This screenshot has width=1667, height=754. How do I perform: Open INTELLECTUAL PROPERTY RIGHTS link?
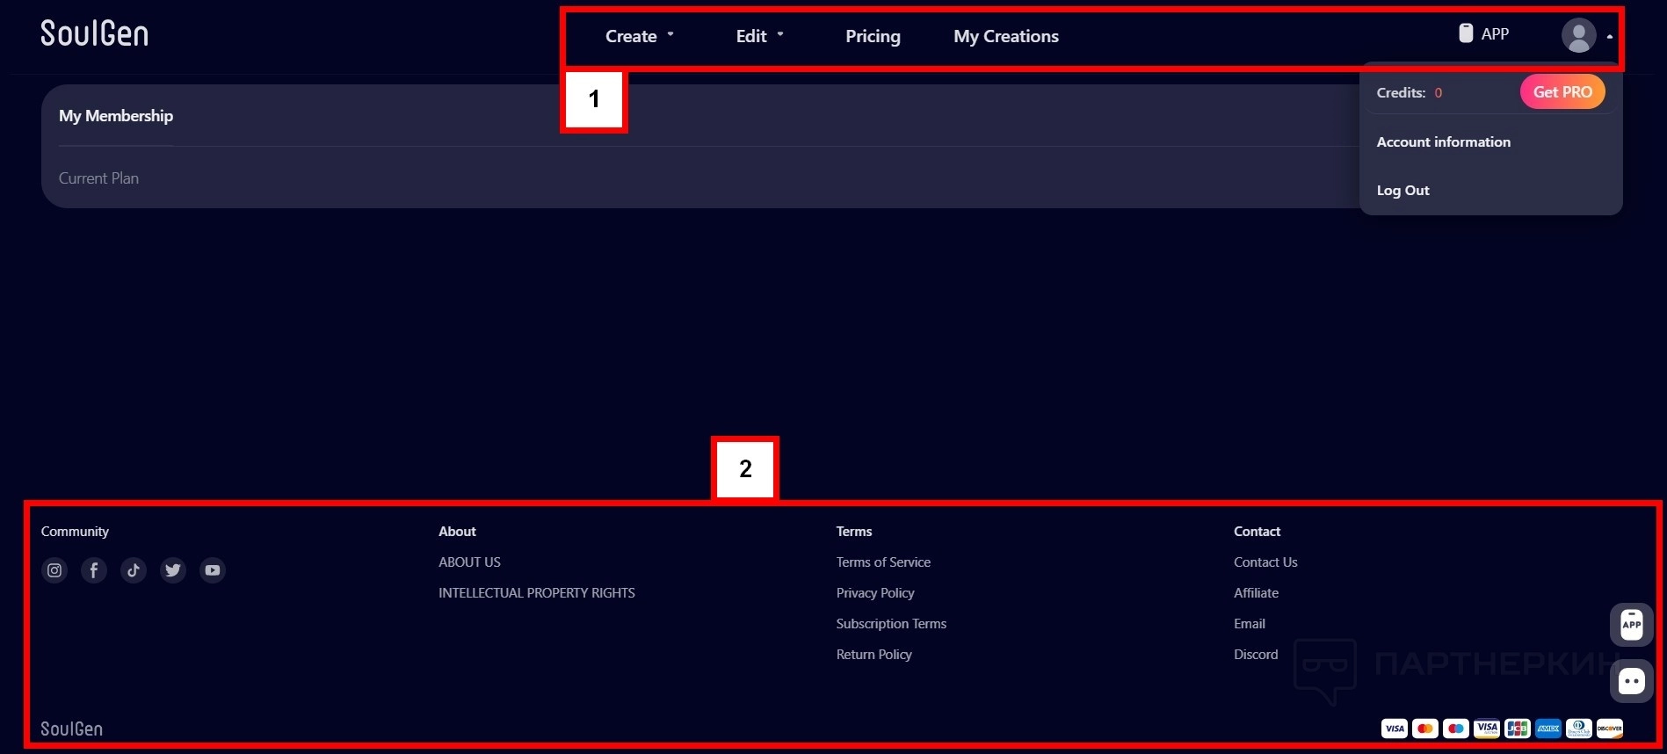tap(536, 593)
